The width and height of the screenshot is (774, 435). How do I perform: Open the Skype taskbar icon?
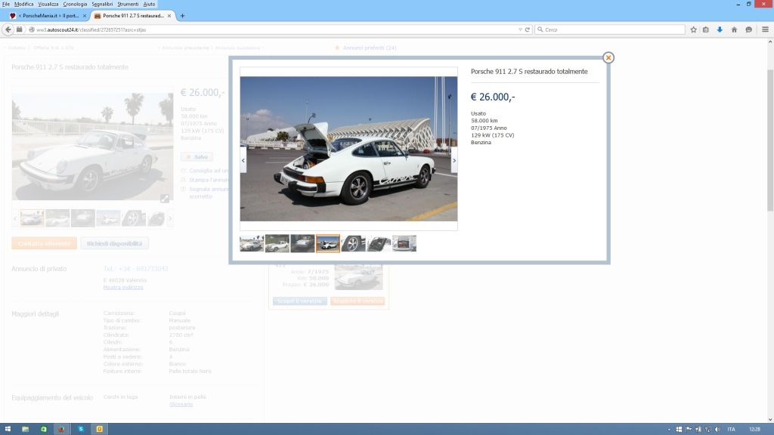click(x=80, y=429)
